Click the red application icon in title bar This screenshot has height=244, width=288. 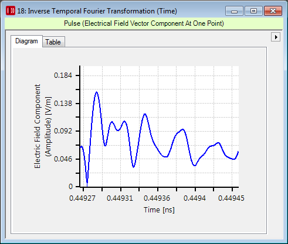pyautogui.click(x=11, y=11)
